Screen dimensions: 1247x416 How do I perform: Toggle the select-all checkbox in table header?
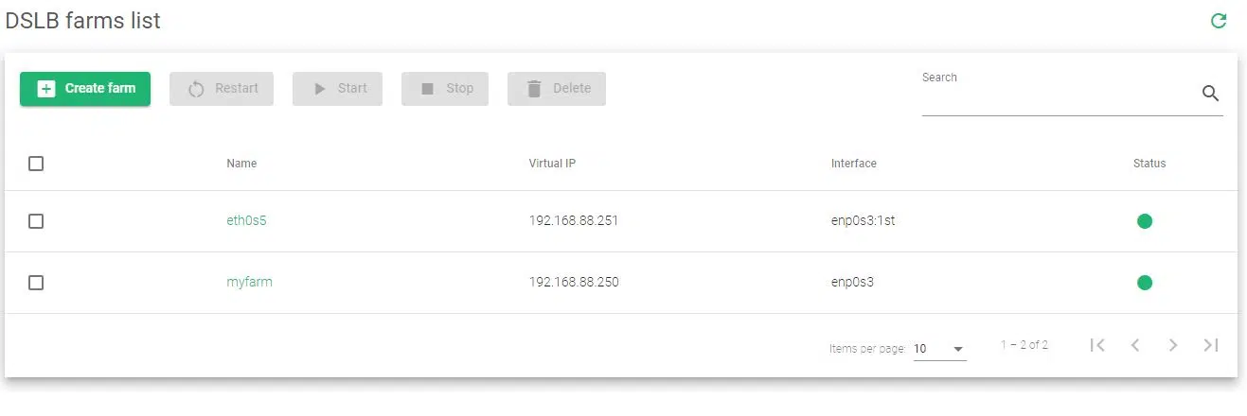click(36, 164)
